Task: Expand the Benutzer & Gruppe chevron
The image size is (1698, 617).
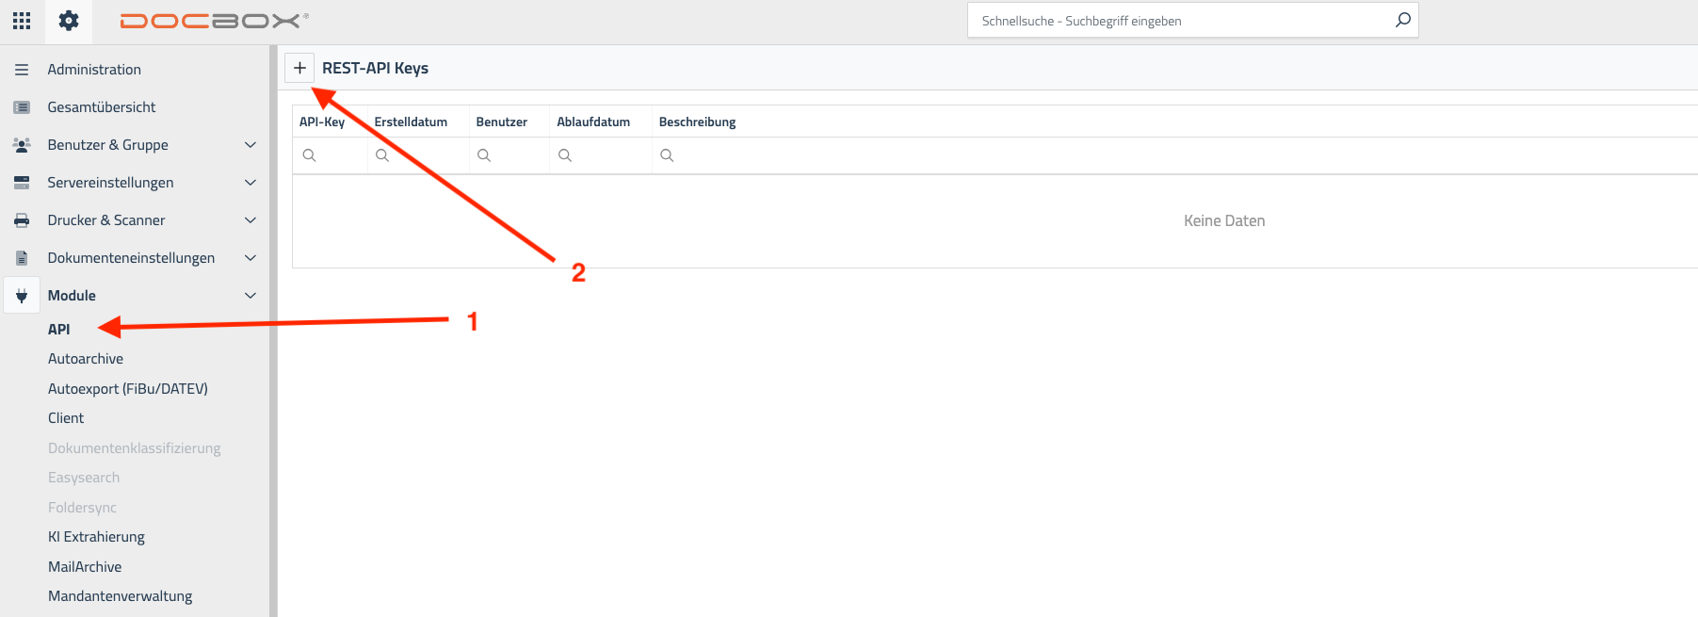Action: click(x=251, y=145)
